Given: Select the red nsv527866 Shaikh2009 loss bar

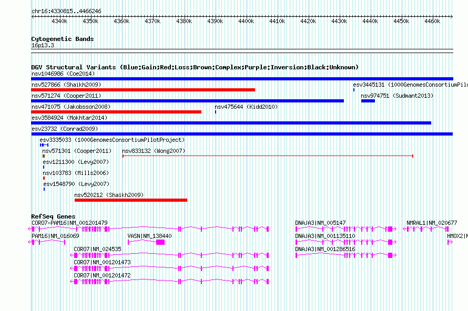Looking at the screenshot, I should tap(143, 90).
